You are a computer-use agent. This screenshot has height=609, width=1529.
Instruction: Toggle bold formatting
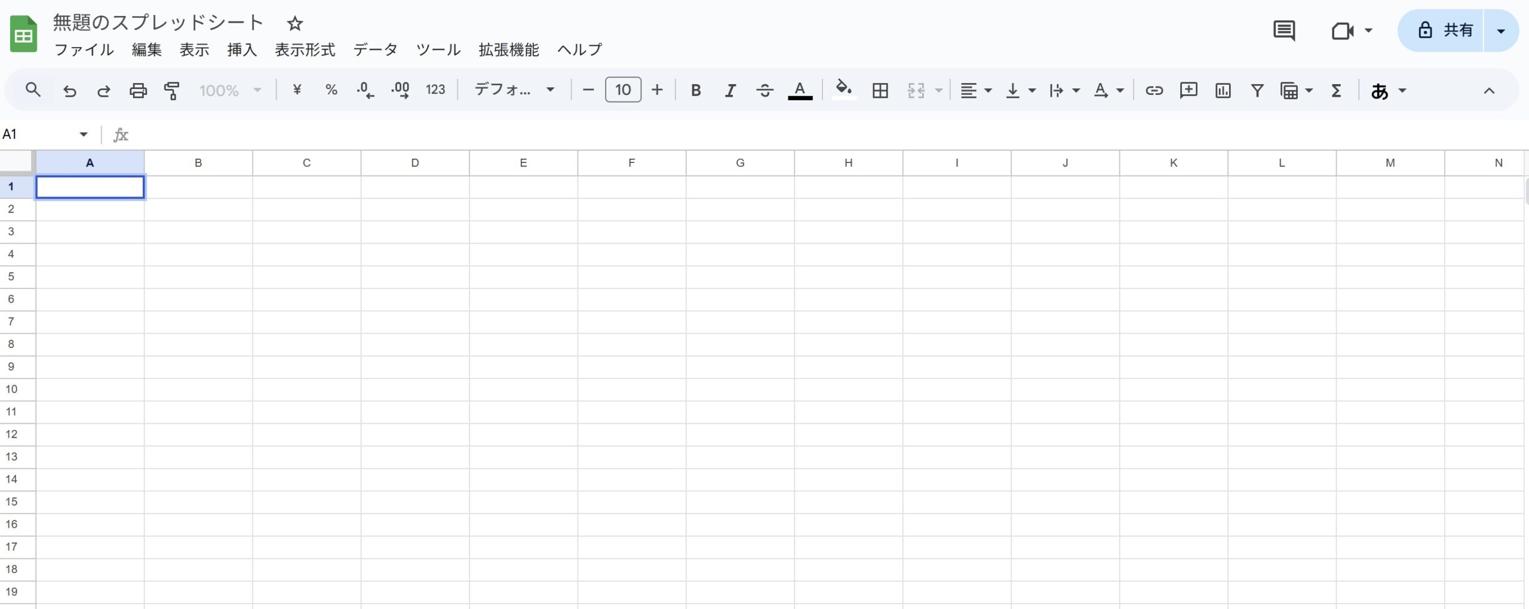(x=695, y=91)
